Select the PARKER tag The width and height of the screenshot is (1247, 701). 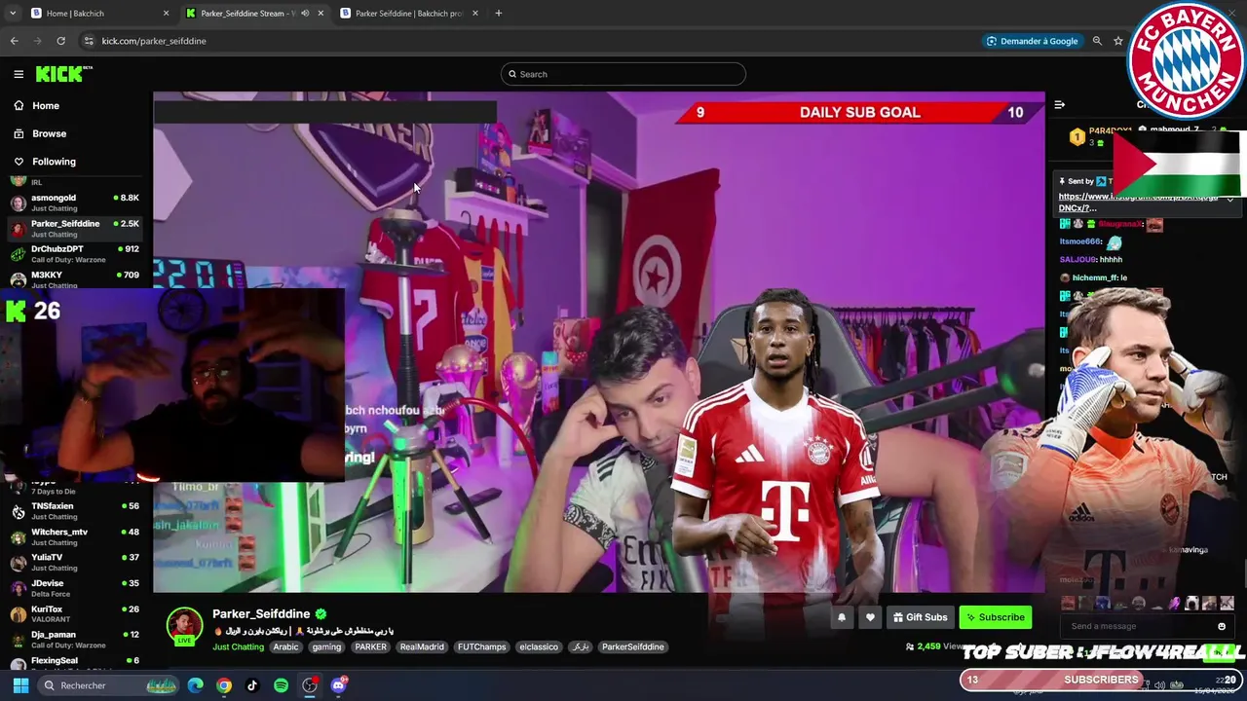tap(370, 646)
